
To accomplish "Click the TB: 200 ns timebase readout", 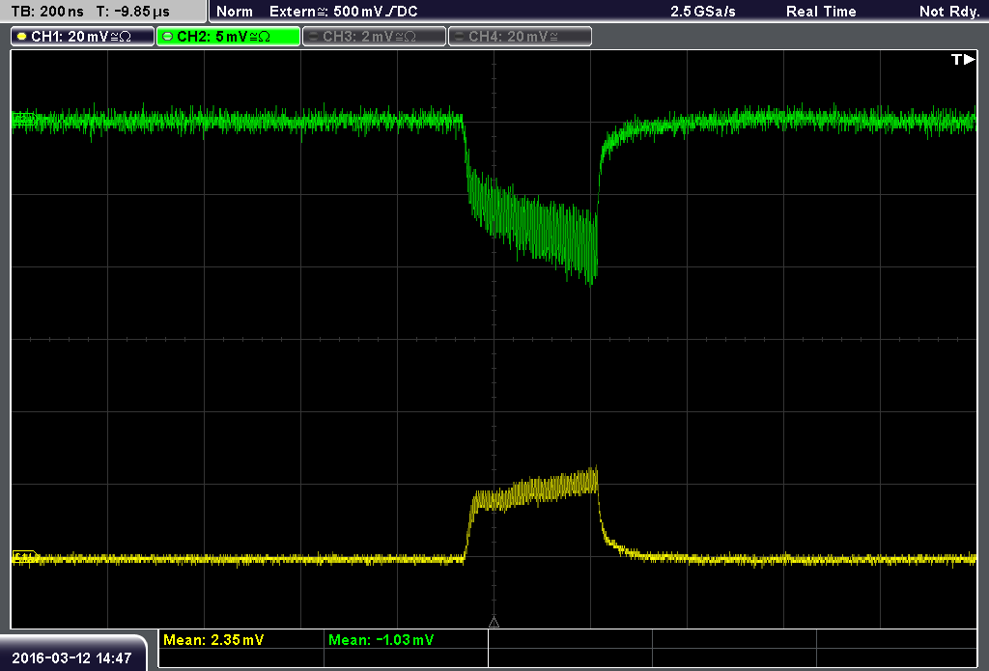I will tap(47, 12).
